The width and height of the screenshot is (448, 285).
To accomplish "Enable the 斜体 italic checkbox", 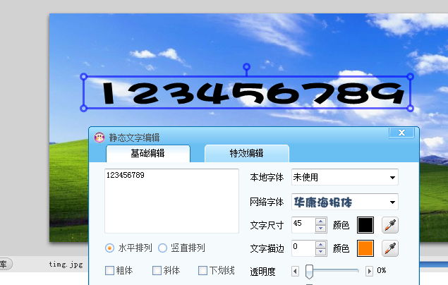I will (157, 270).
